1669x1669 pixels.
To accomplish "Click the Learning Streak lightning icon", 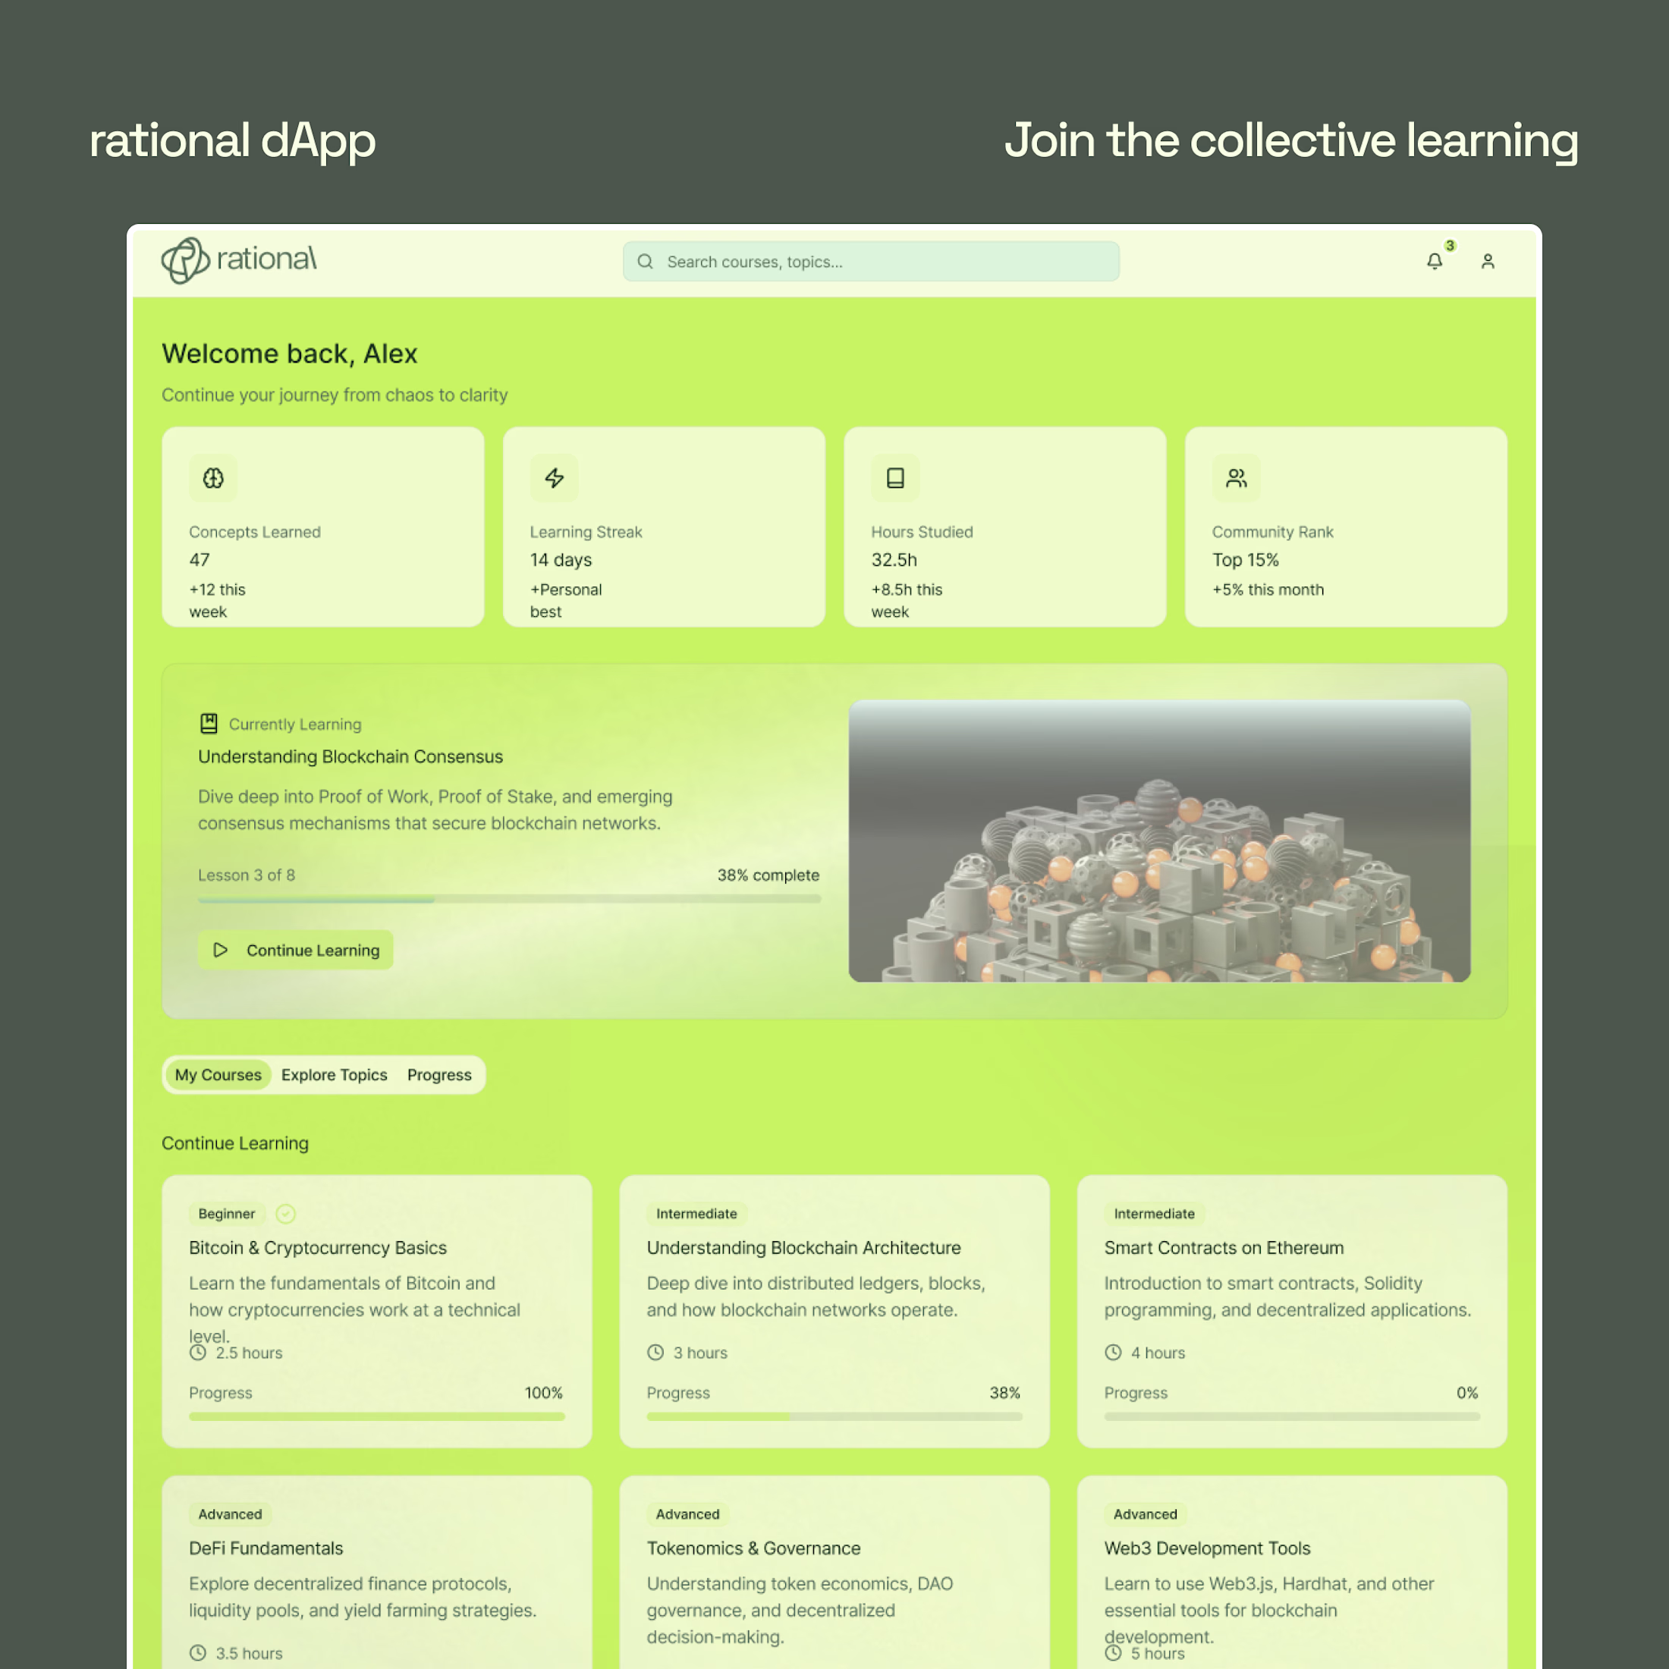I will pos(554,478).
